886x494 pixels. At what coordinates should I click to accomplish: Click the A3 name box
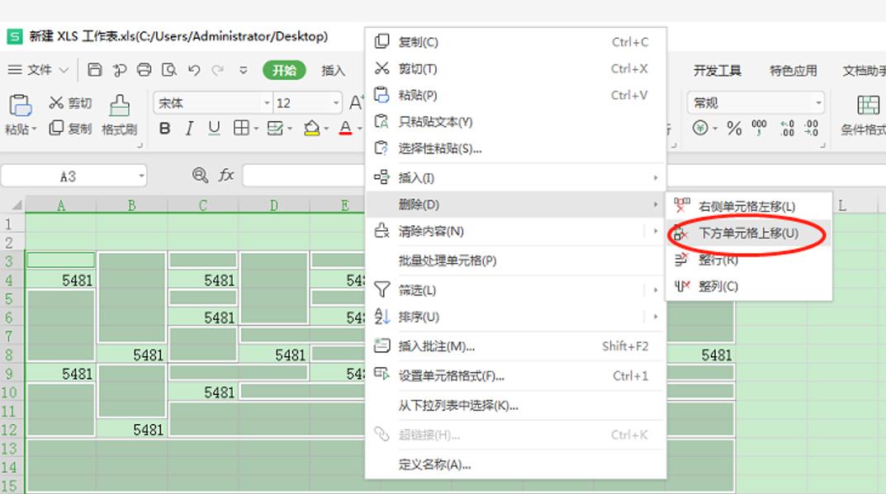click(66, 176)
